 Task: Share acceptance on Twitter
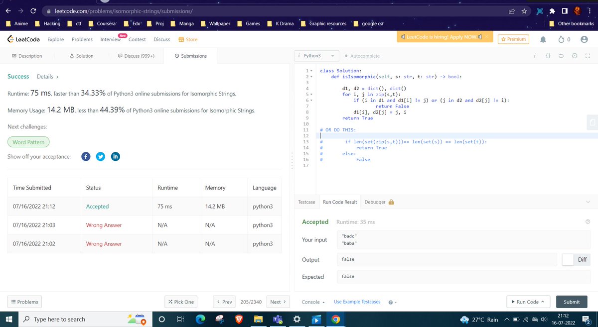point(100,157)
